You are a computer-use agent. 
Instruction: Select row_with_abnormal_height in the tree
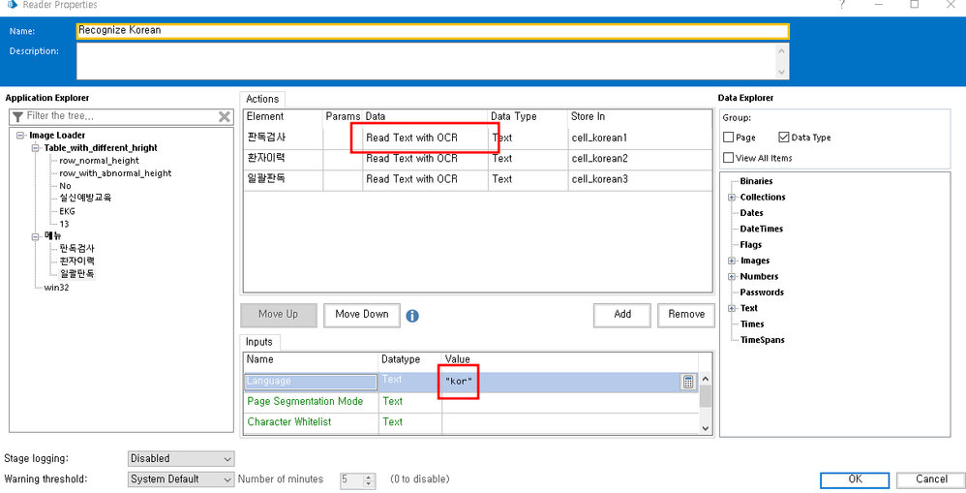coord(115,173)
